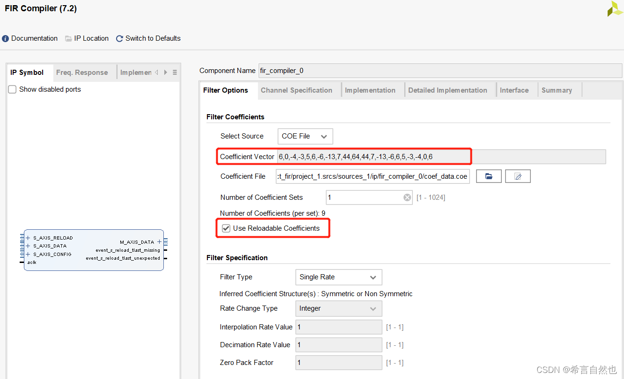Expand the S_AXIS_DATA port
The height and width of the screenshot is (379, 624).
point(28,246)
